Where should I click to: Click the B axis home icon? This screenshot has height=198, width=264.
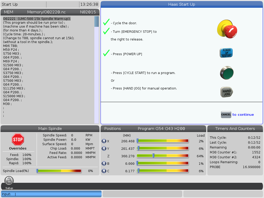(x=104, y=163)
